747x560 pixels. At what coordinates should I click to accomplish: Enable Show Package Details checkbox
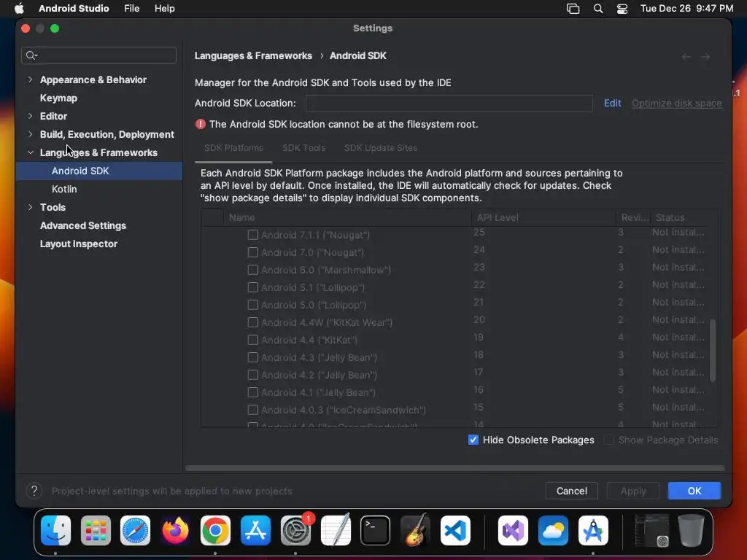pyautogui.click(x=609, y=440)
